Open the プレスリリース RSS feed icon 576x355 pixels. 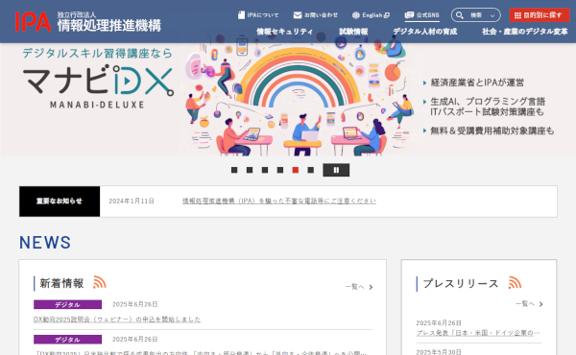515,282
